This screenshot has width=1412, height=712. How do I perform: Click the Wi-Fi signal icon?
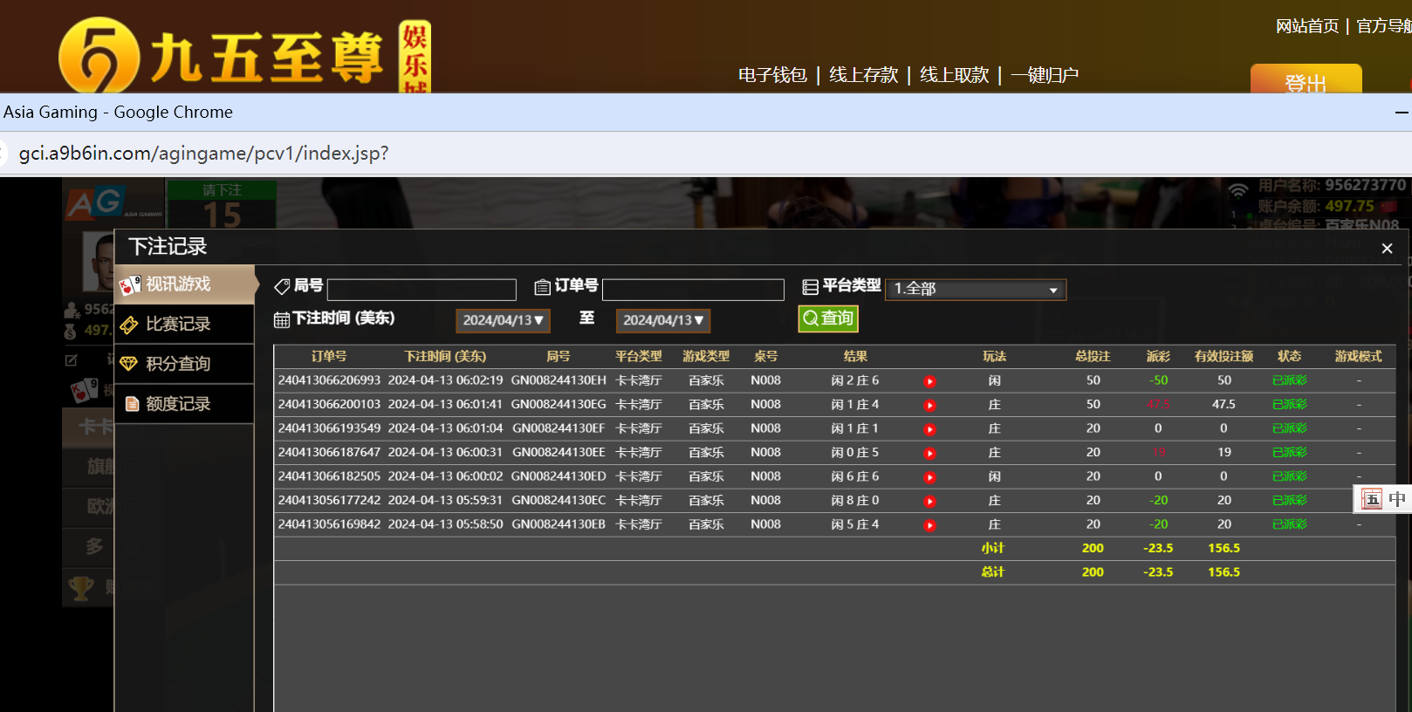pyautogui.click(x=1238, y=190)
